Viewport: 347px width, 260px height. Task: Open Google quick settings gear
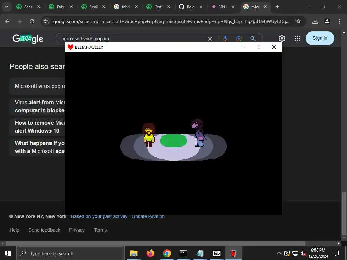point(282,38)
